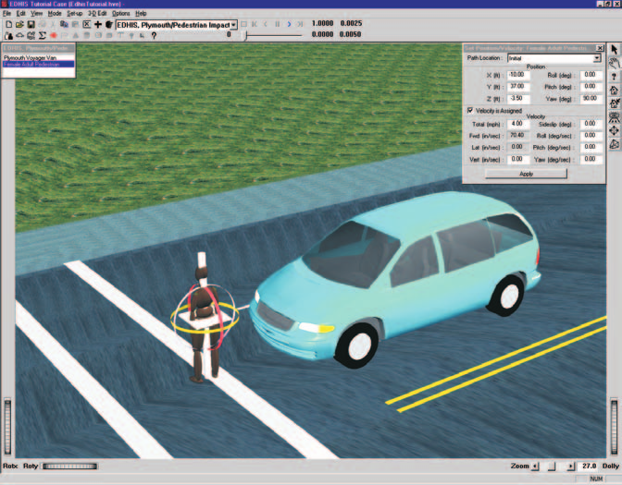Select the arrow pointer tool

click(x=614, y=50)
